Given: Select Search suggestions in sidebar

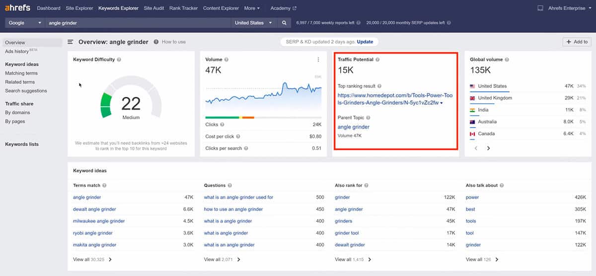Looking at the screenshot, I should [26, 91].
